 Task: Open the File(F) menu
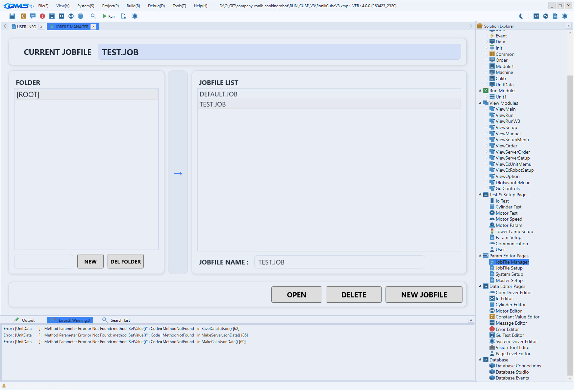(x=43, y=6)
